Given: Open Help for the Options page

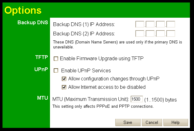Looking at the screenshot, I should click(x=176, y=122).
